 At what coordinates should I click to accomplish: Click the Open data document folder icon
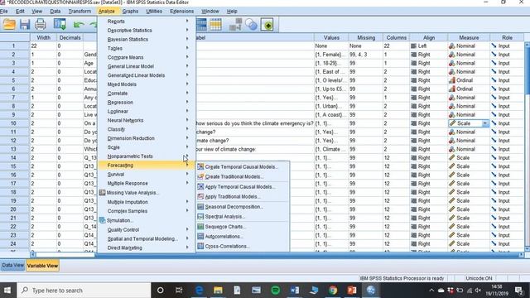pyautogui.click(x=9, y=25)
